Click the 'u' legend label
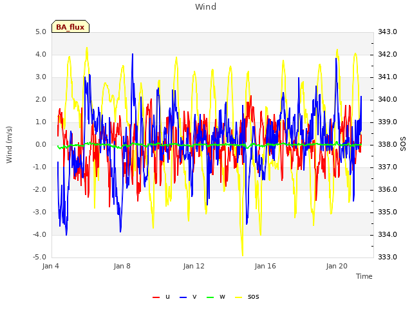Viewport: 412px width, 309px height. click(x=167, y=297)
